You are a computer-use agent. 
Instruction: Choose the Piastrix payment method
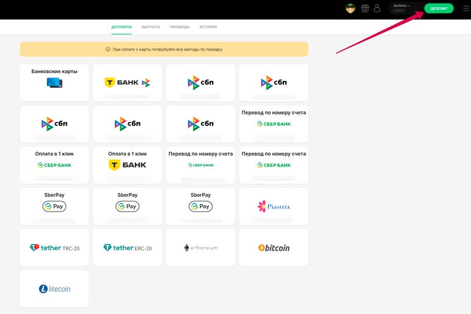(x=274, y=206)
